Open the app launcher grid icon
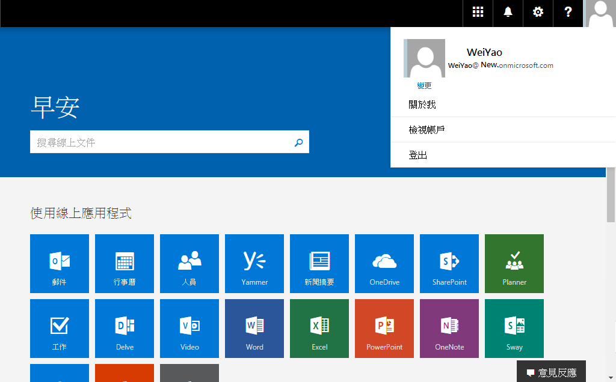 [x=478, y=12]
